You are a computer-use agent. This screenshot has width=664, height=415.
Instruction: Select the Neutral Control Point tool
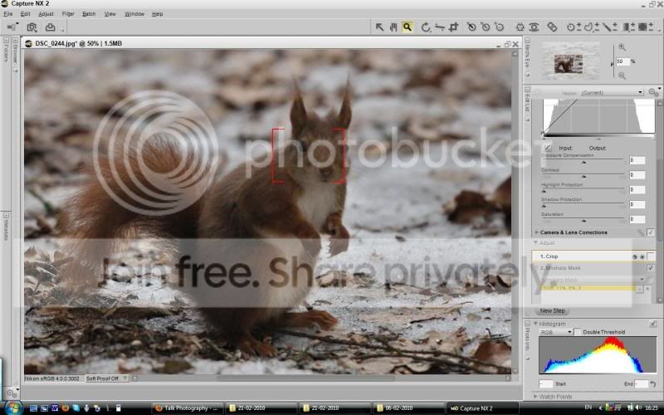click(x=486, y=27)
